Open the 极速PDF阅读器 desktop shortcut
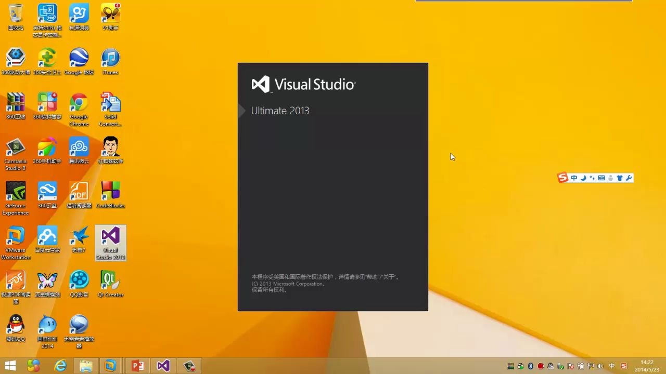The height and width of the screenshot is (374, 666). (x=16, y=288)
